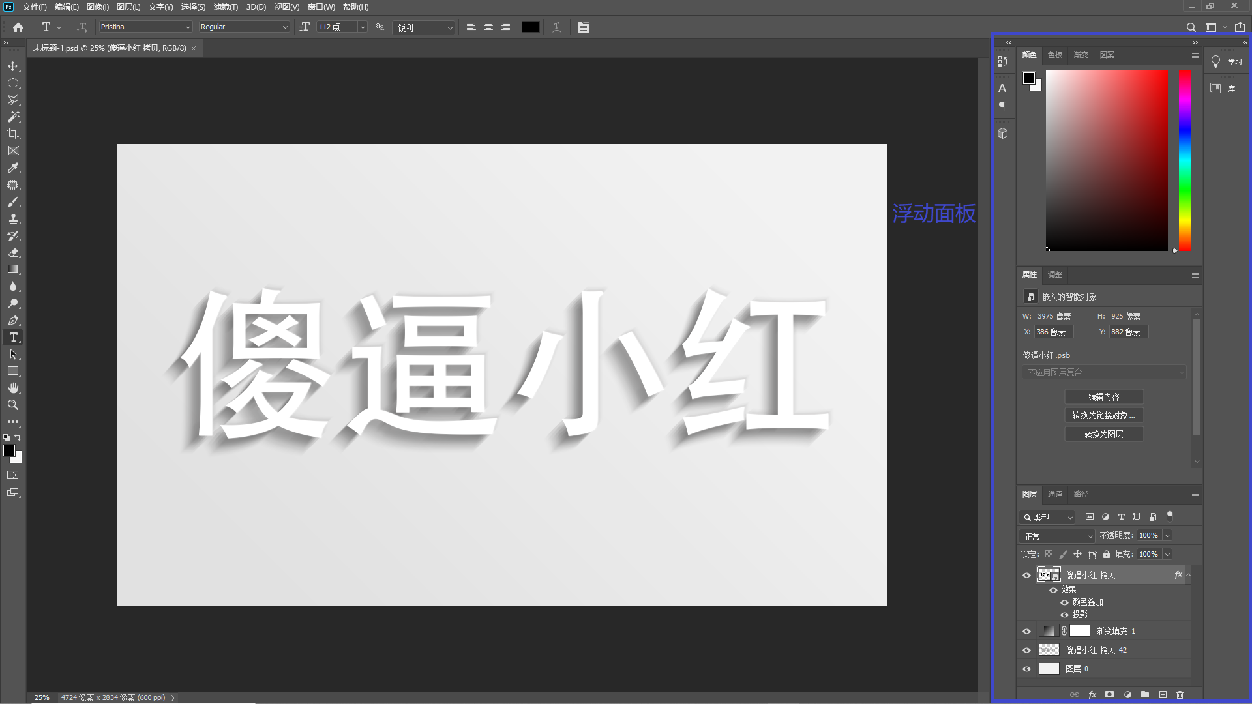Hide the 图层 0 layer
The width and height of the screenshot is (1252, 704).
(x=1027, y=668)
